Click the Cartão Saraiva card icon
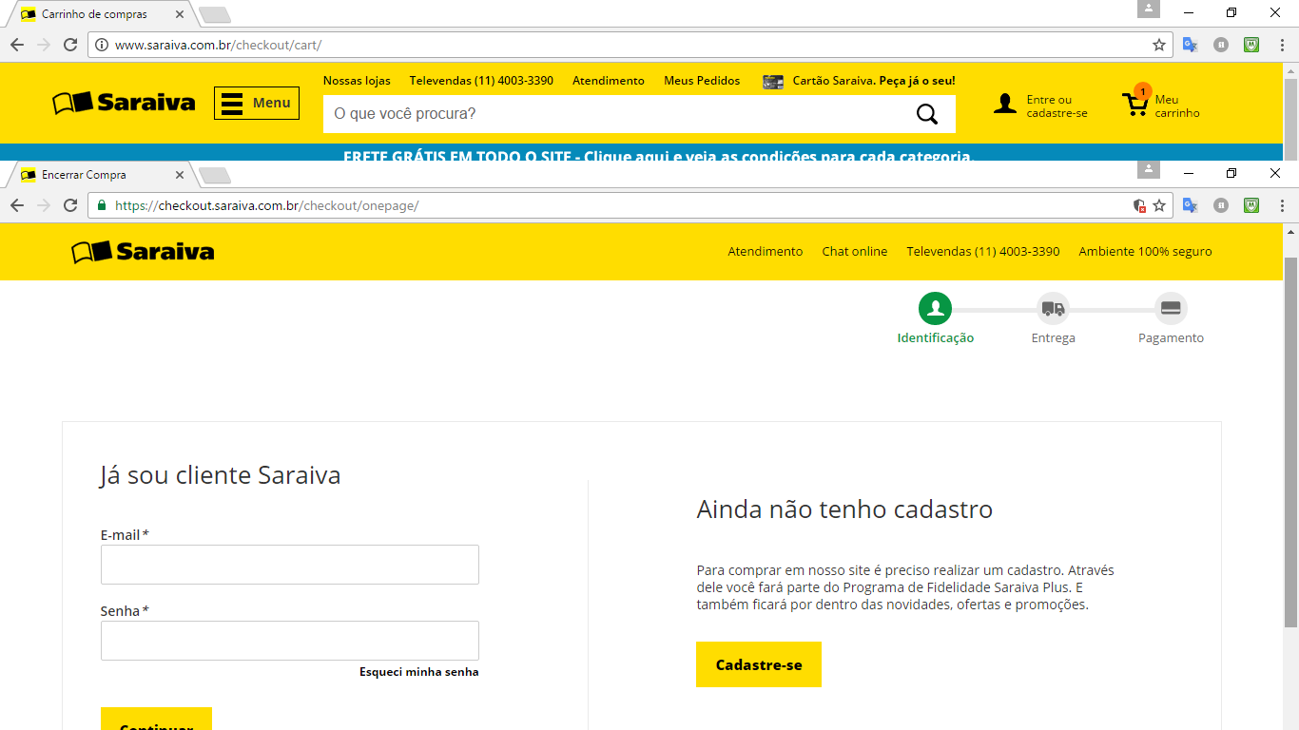 coord(773,82)
